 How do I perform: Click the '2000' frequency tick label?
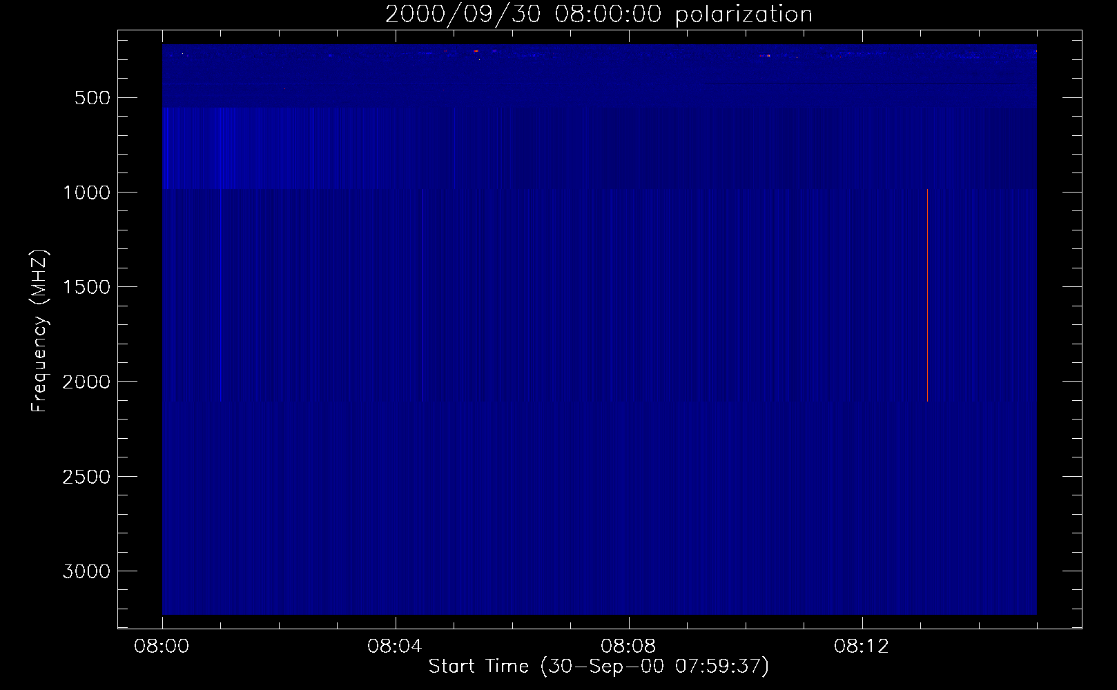(86, 382)
